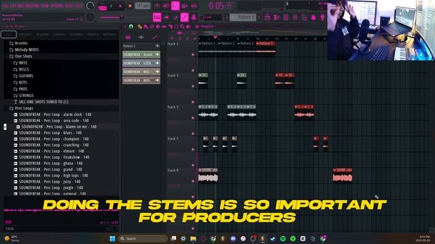435x244 pixels.
Task: Select the Draw pencil tool in playlist toolbar
Action: click(x=140, y=26)
